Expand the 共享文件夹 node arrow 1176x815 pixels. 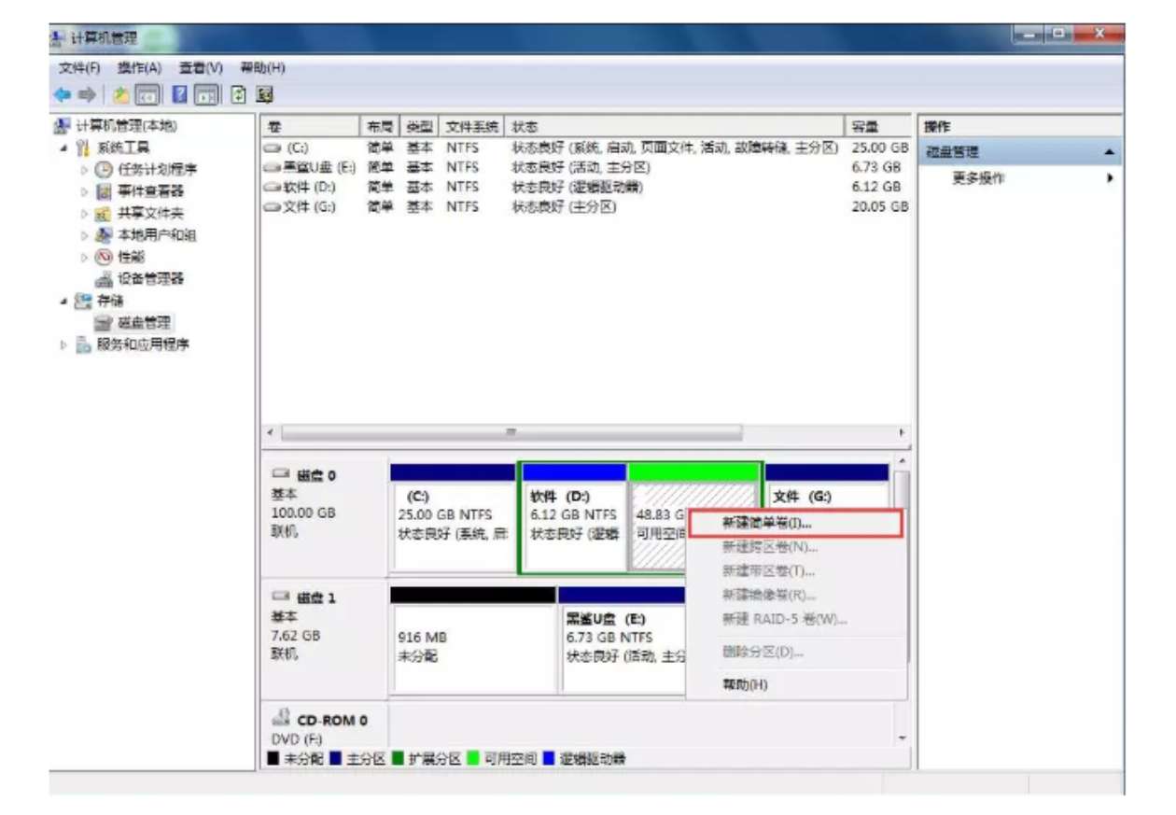coord(84,214)
